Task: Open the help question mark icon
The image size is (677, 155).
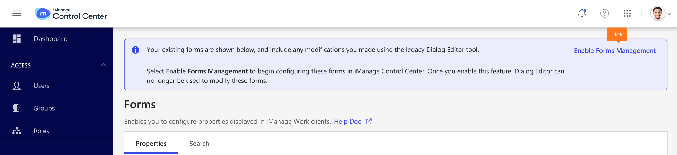Action: click(x=604, y=14)
